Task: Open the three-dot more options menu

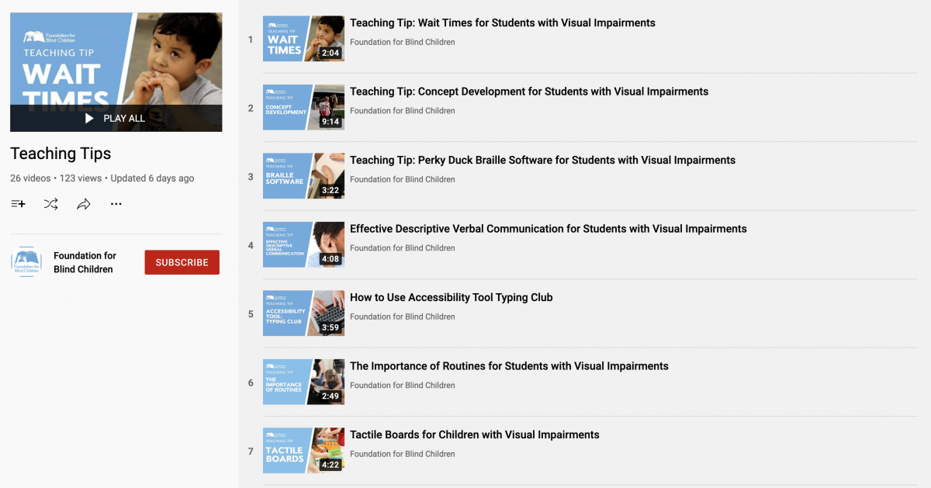Action: [116, 204]
